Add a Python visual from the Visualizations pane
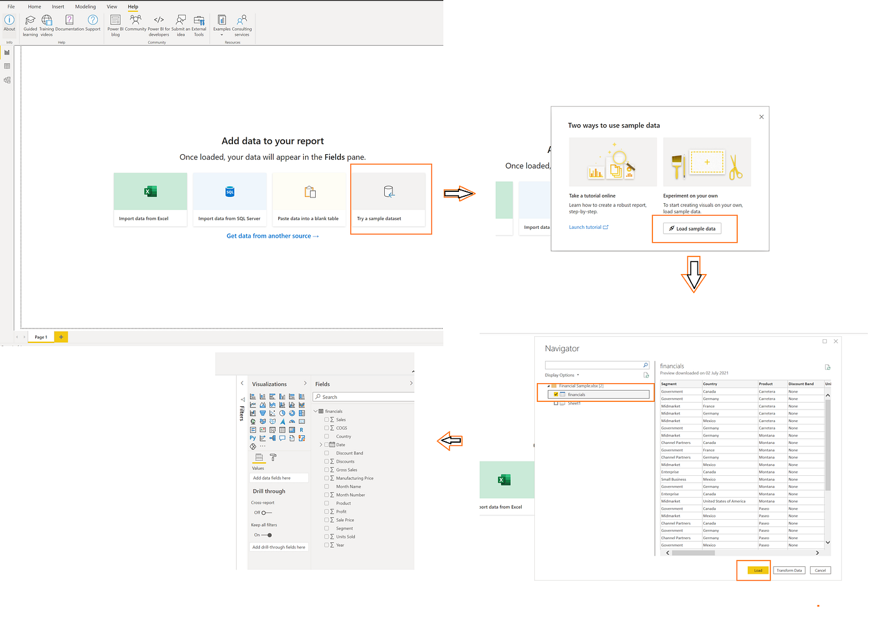Image resolution: width=879 pixels, height=617 pixels. [x=253, y=438]
